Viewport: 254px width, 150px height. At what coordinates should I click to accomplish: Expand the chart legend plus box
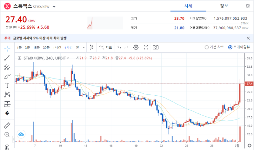pos(19,58)
